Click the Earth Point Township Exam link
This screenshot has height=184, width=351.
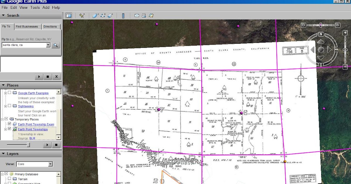pos(36,124)
